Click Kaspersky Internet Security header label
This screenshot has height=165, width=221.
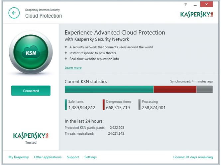point(43,10)
